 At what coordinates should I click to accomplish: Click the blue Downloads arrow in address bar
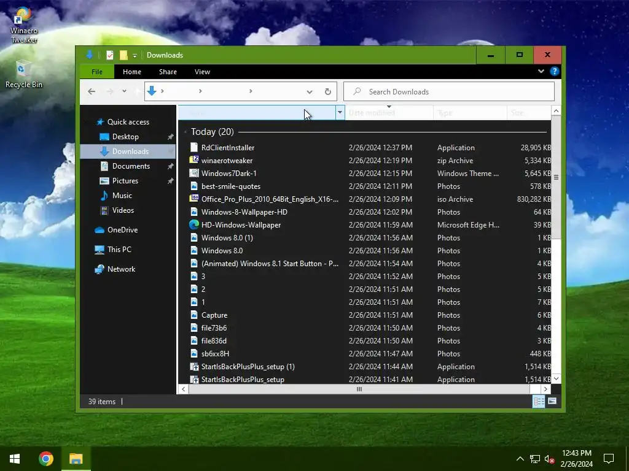pos(152,91)
